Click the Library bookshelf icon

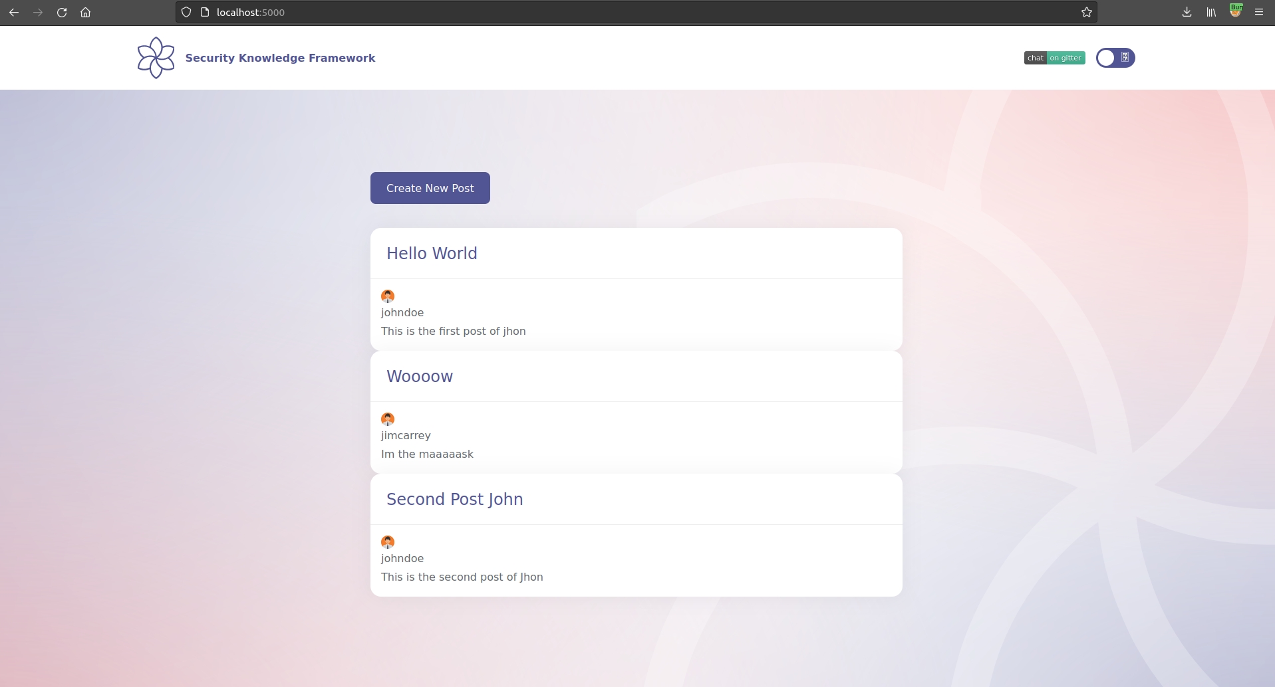[x=1211, y=12]
